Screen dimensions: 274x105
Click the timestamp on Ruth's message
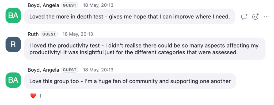(78, 34)
